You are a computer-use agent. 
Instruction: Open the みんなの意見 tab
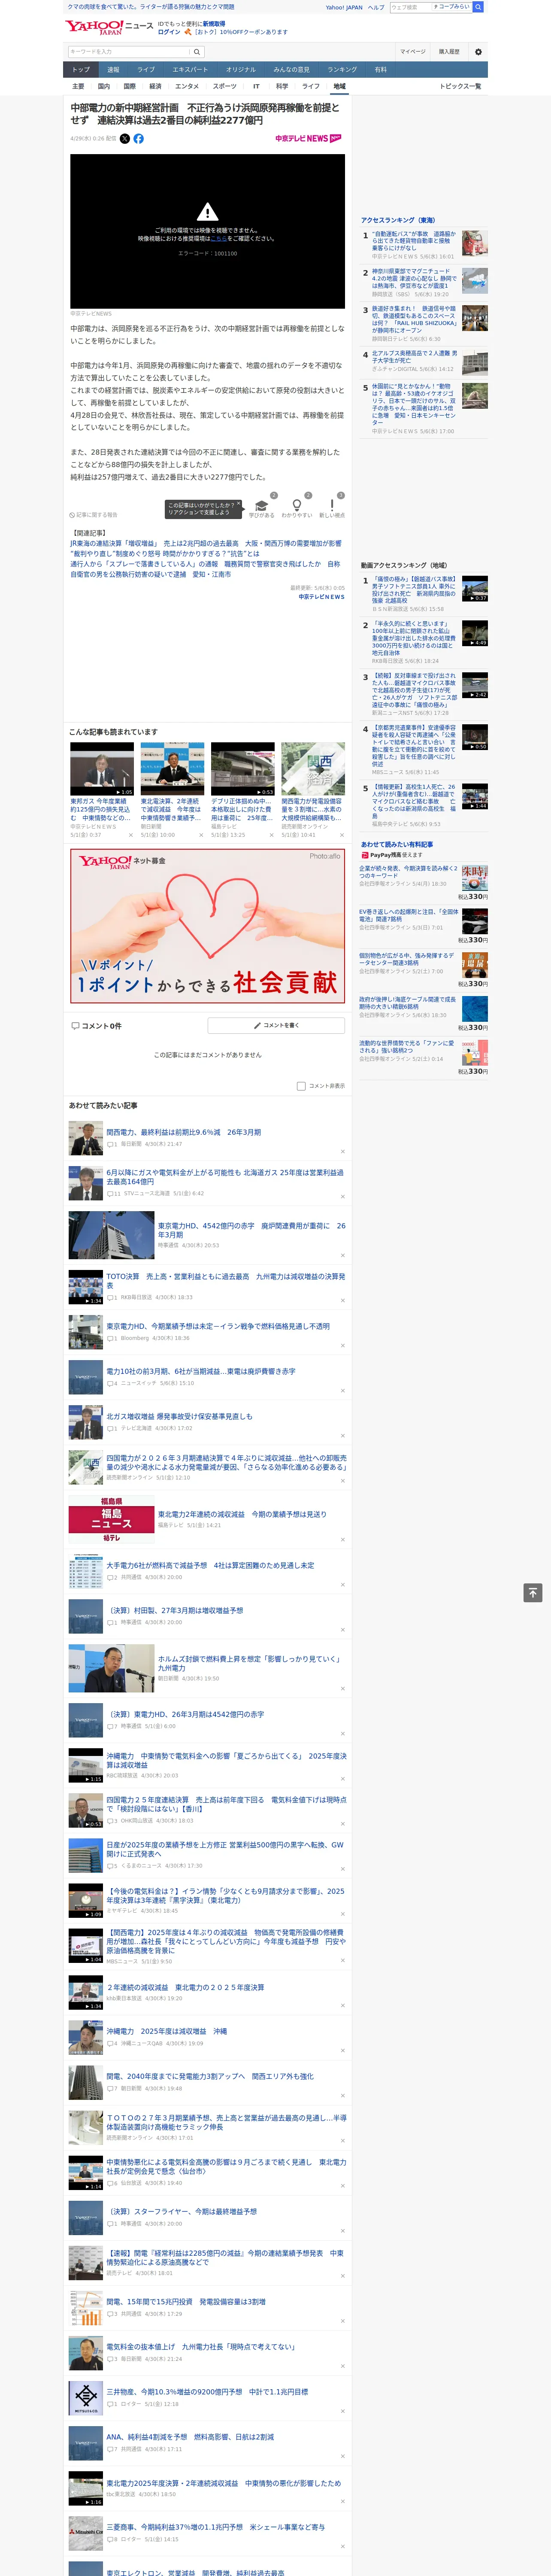(292, 70)
